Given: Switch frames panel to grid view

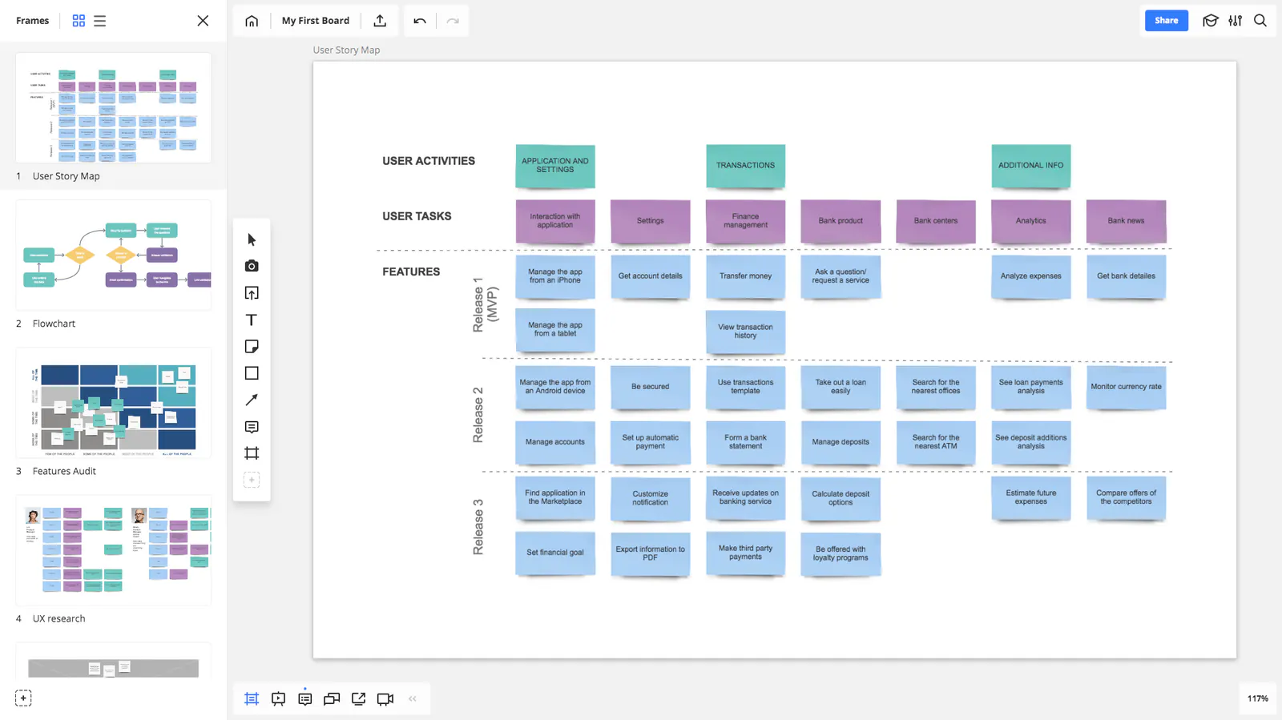Looking at the screenshot, I should (x=79, y=21).
